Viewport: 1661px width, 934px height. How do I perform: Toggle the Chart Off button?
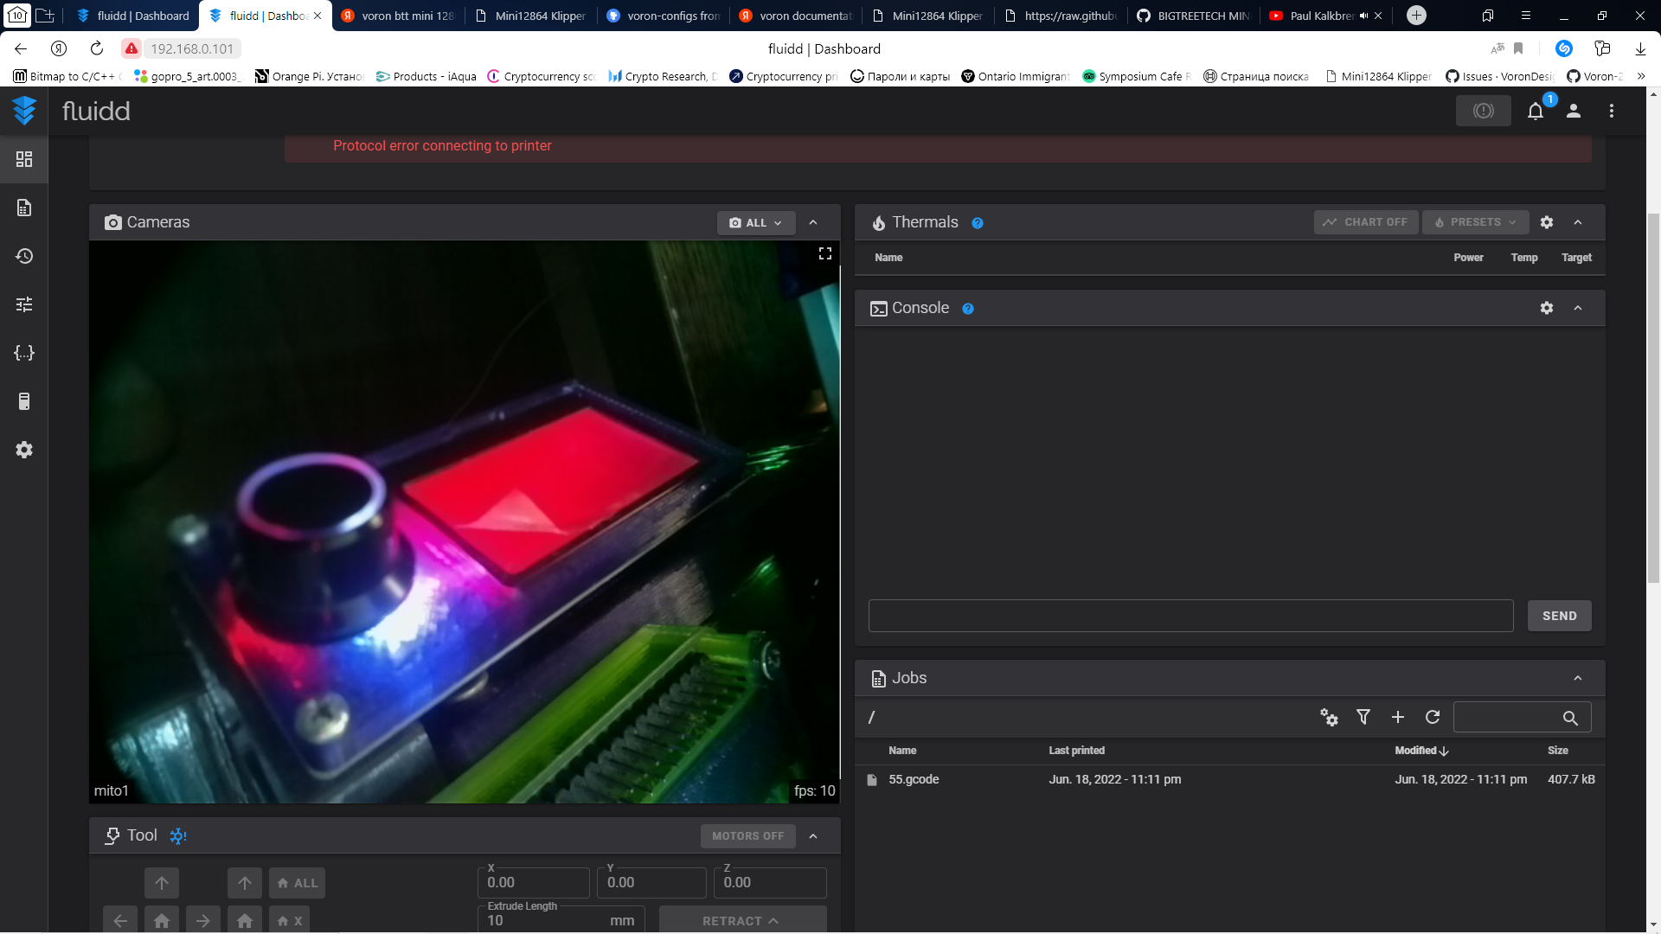click(1366, 222)
